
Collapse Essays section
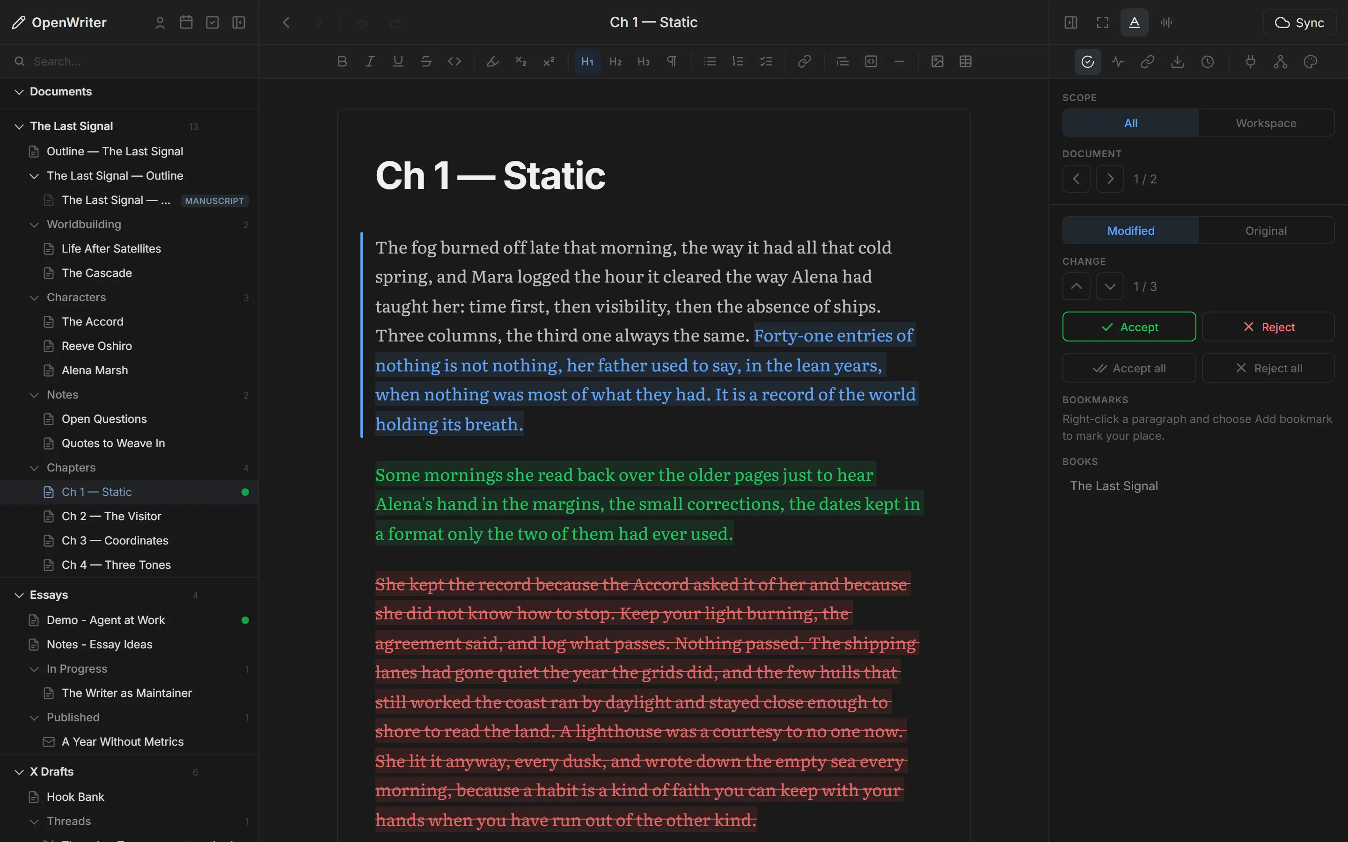click(x=19, y=595)
